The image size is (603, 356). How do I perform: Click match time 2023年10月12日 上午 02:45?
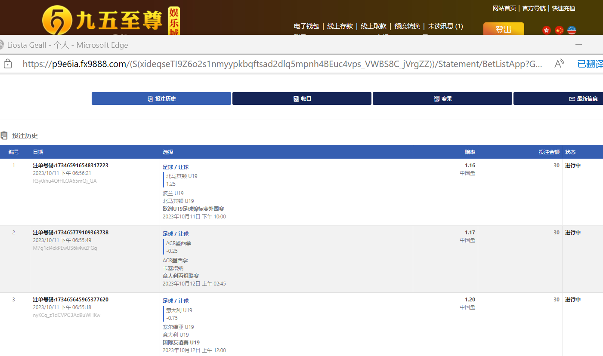(x=194, y=284)
